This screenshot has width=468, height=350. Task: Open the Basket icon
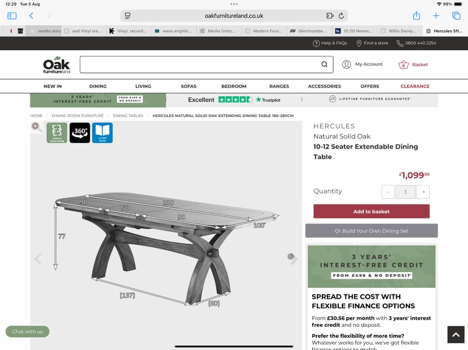403,65
